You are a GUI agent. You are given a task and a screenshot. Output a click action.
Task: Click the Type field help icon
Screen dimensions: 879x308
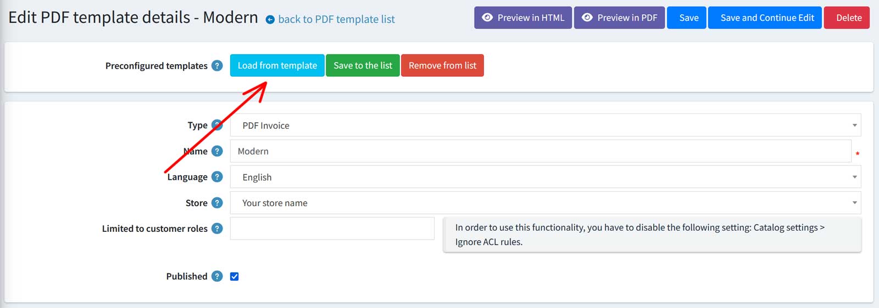coord(218,125)
